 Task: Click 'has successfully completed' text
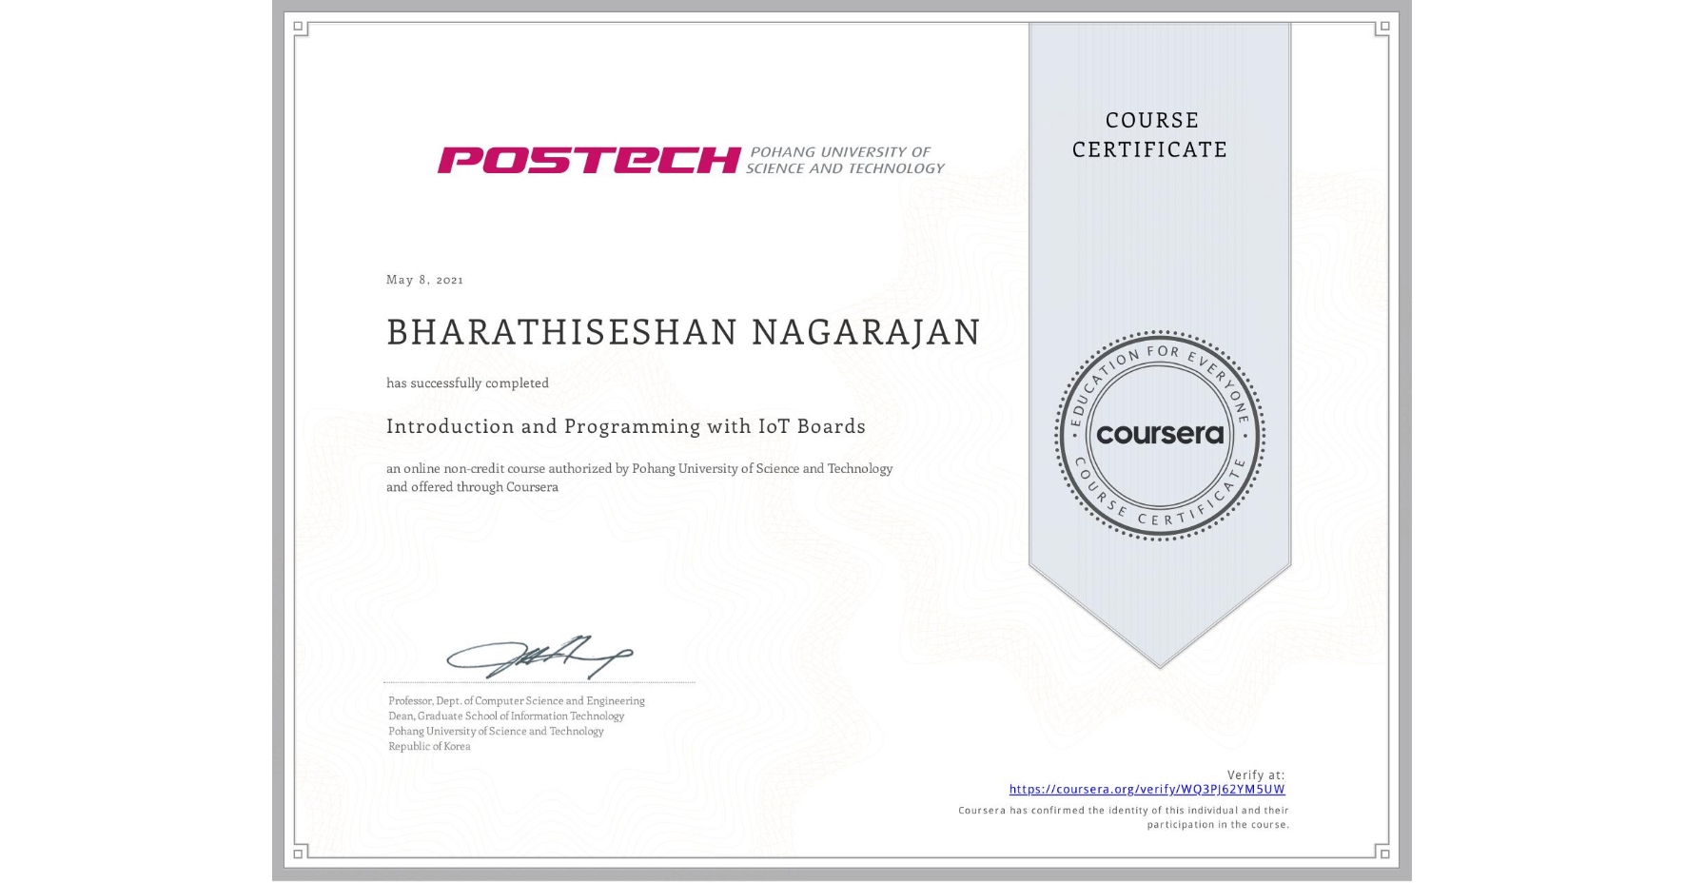[x=467, y=383]
